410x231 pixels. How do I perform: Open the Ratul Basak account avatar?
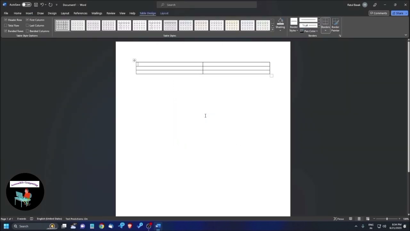[365, 5]
